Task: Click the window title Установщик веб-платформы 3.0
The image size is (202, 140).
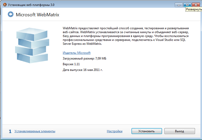Action: [x=31, y=5]
